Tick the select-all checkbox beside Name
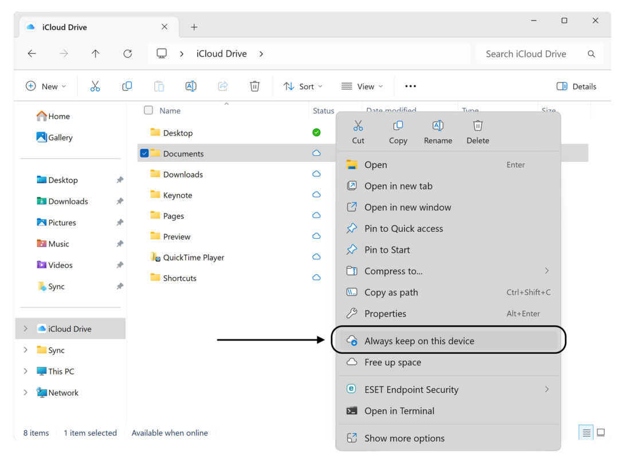This screenshot has height=458, width=629. click(148, 110)
